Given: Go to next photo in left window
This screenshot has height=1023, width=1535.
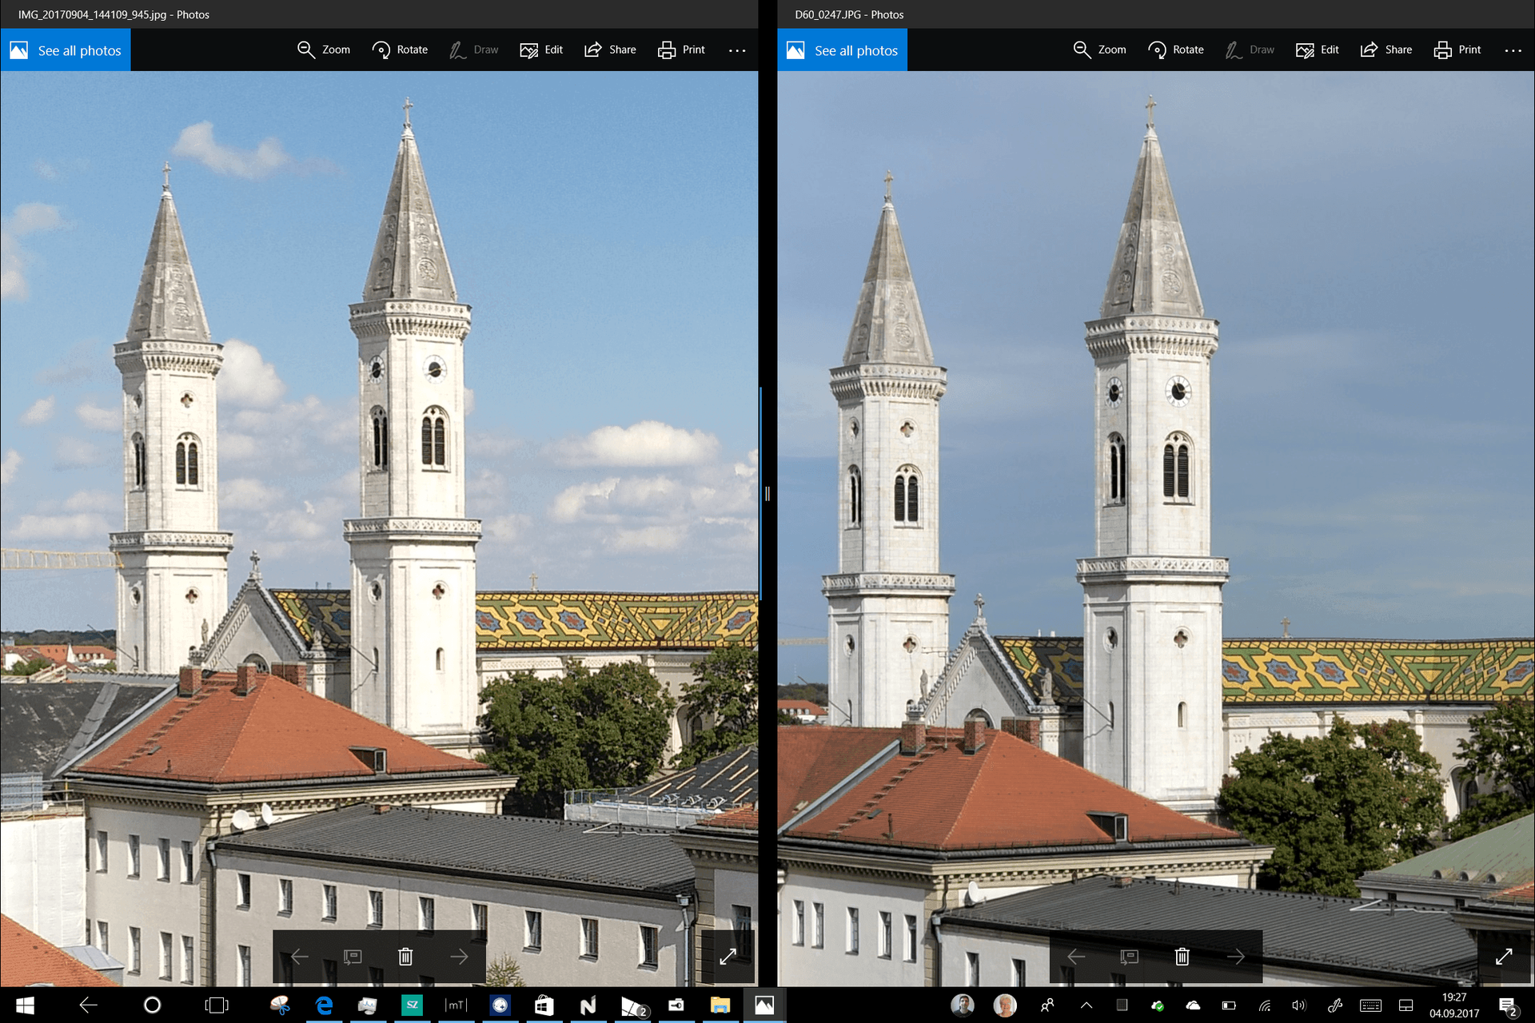Looking at the screenshot, I should click(459, 957).
